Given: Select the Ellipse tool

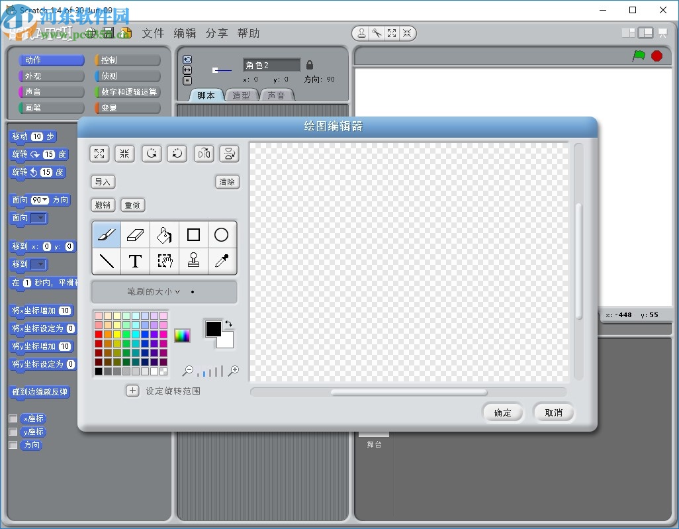Looking at the screenshot, I should (x=222, y=234).
